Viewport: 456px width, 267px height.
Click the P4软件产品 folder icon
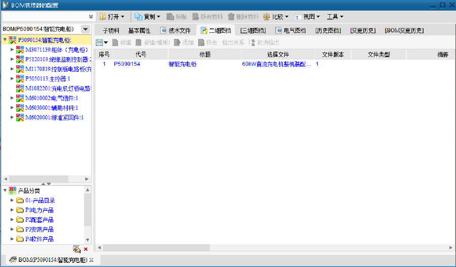tap(20, 239)
